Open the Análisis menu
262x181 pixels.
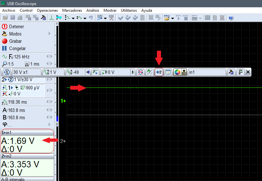[x=93, y=10]
